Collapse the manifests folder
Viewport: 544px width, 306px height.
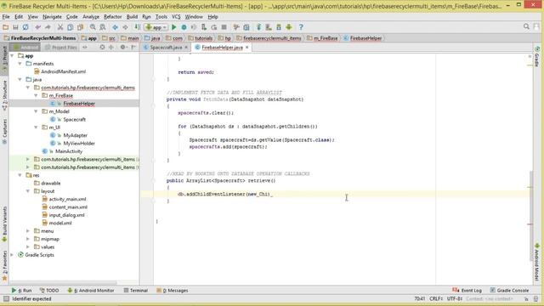point(20,64)
